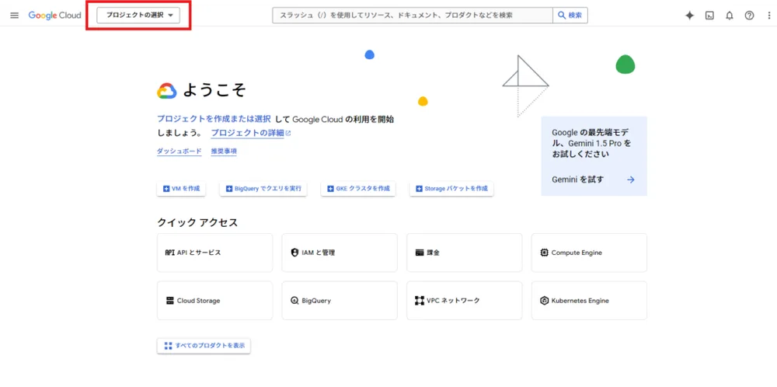The height and width of the screenshot is (387, 777).
Task: Click the Gemini を試す arrow
Action: tap(630, 180)
